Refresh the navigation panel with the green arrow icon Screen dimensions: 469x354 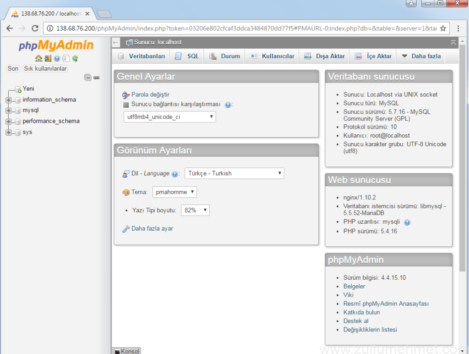click(x=75, y=59)
